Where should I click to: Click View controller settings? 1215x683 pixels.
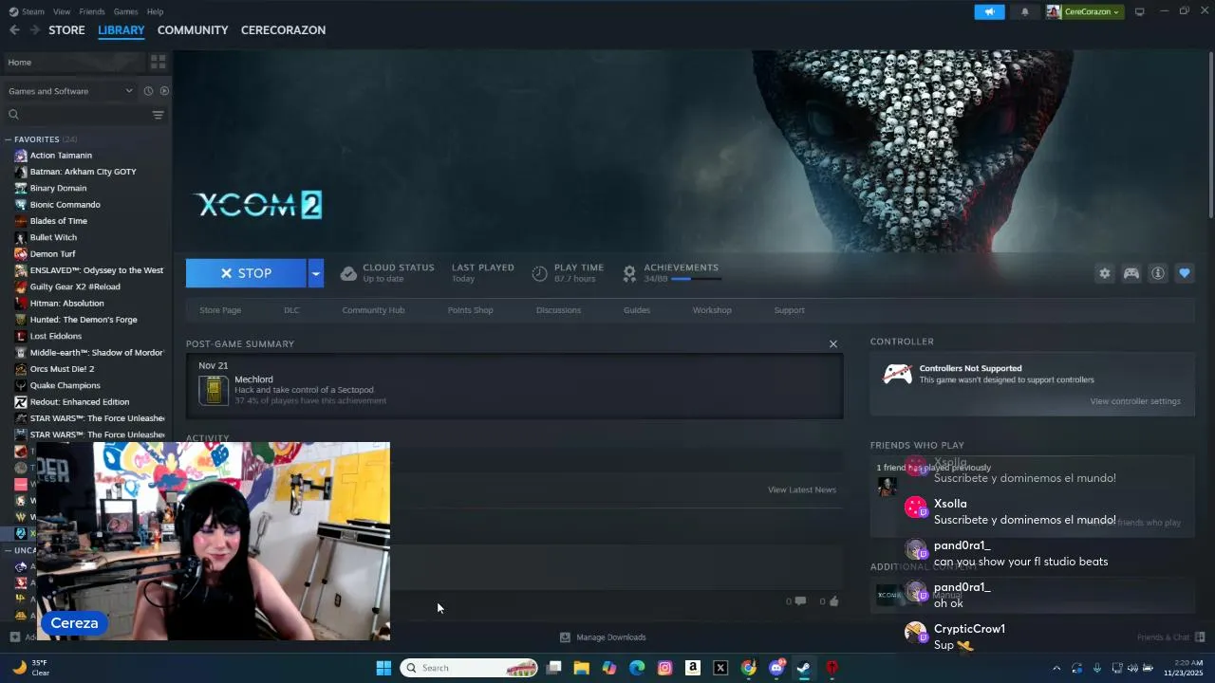pos(1135,401)
